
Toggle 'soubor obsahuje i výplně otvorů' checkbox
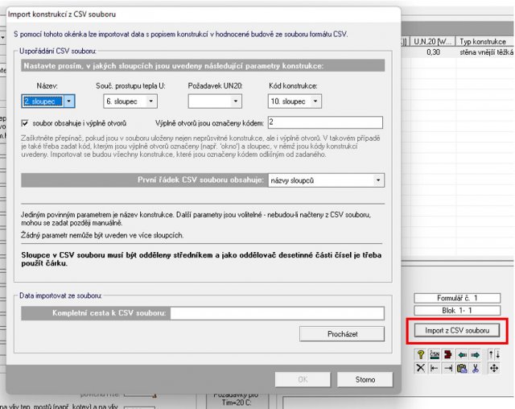point(25,123)
